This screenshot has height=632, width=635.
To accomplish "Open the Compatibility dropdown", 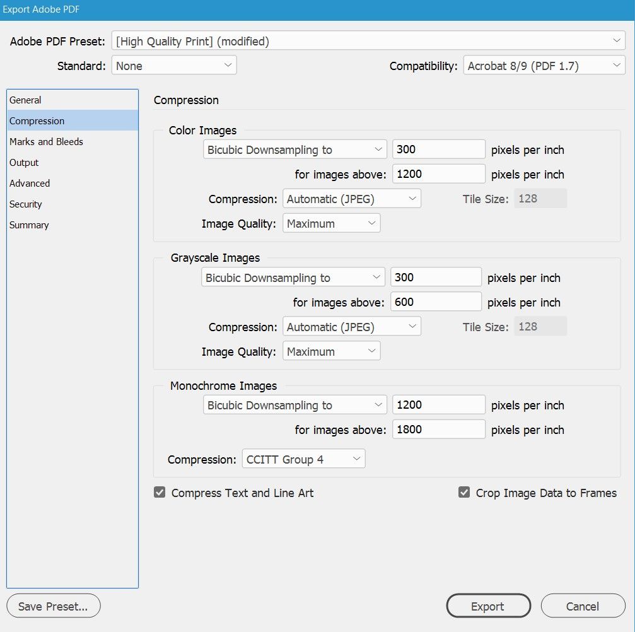I will click(x=544, y=66).
